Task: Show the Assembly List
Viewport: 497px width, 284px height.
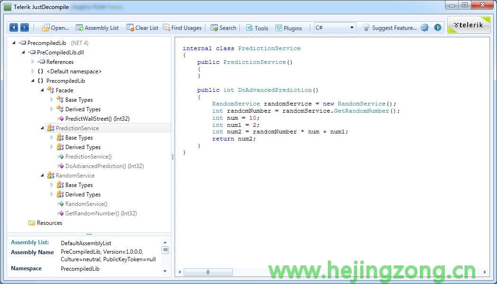Action: click(97, 28)
